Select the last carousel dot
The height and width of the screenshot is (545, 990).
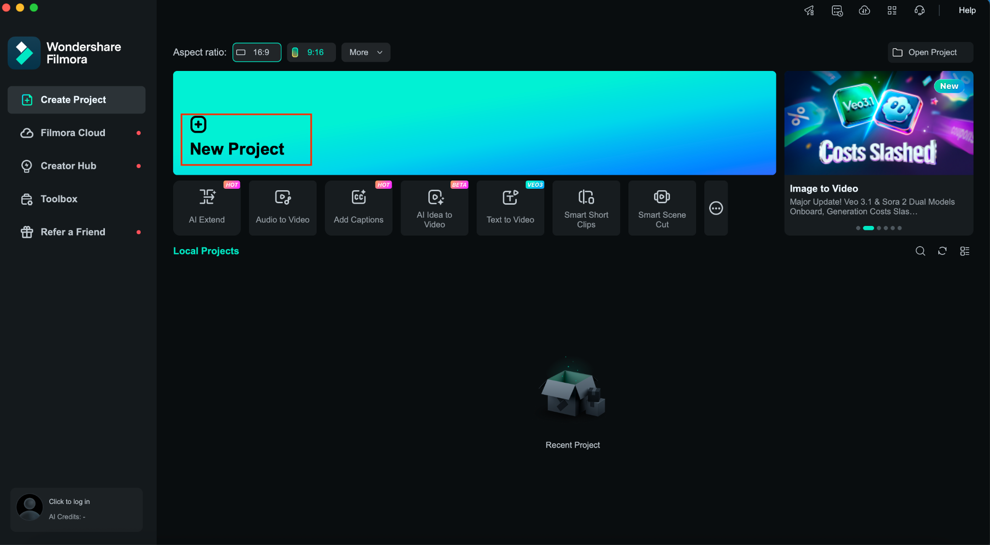pos(900,228)
